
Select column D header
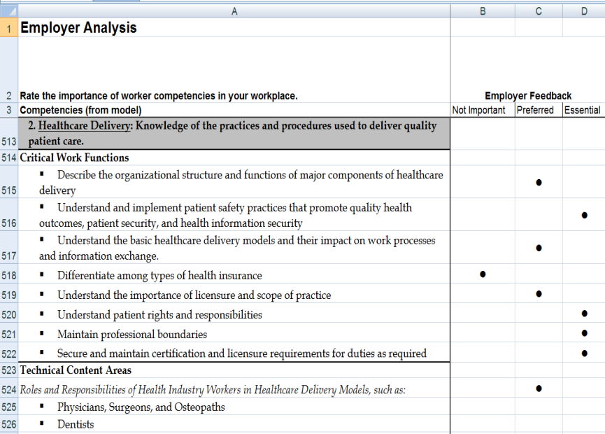pyautogui.click(x=583, y=11)
